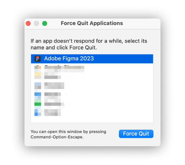Click the blurred icon directly below Figma's icon
Image resolution: width=185 pixels, height=165 pixels.
[x=38, y=67]
